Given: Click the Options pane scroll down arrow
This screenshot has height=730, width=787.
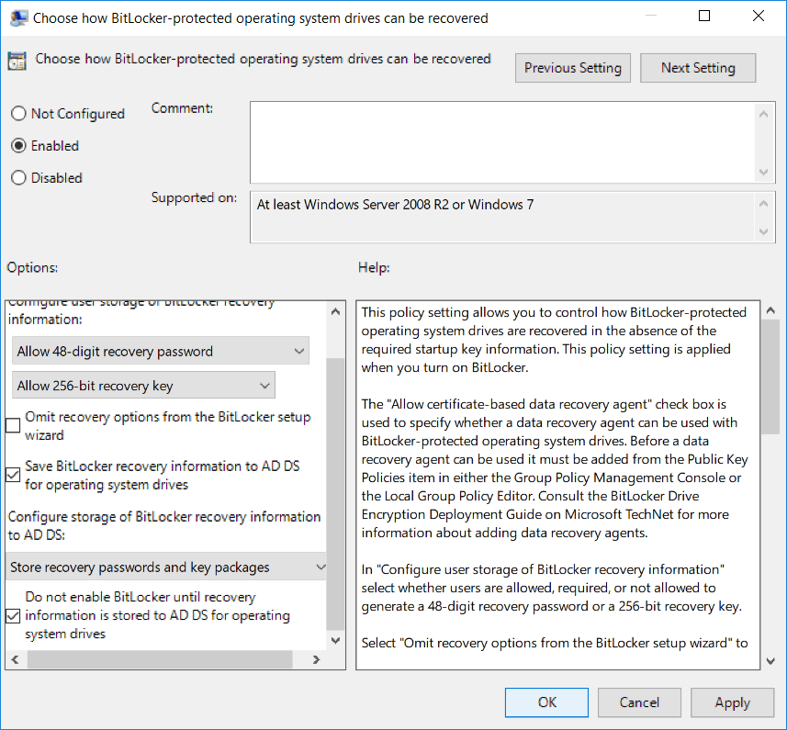Looking at the screenshot, I should (x=336, y=640).
